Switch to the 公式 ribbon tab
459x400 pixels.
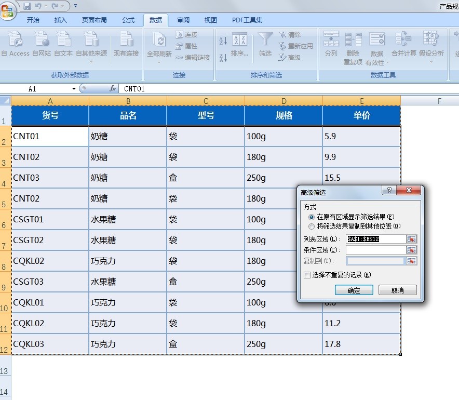pos(128,20)
